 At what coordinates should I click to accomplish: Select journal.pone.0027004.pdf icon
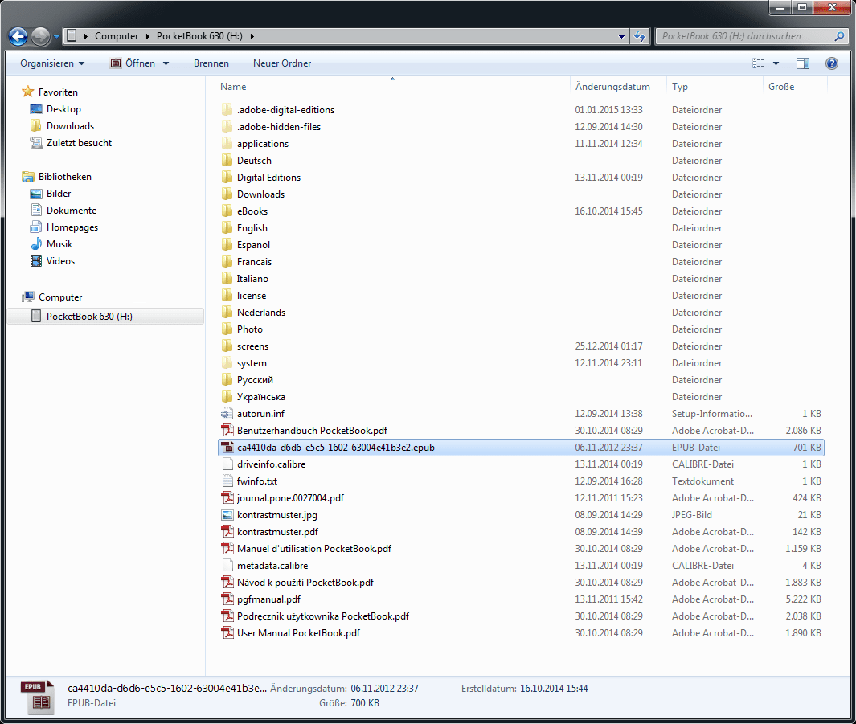pos(227,498)
